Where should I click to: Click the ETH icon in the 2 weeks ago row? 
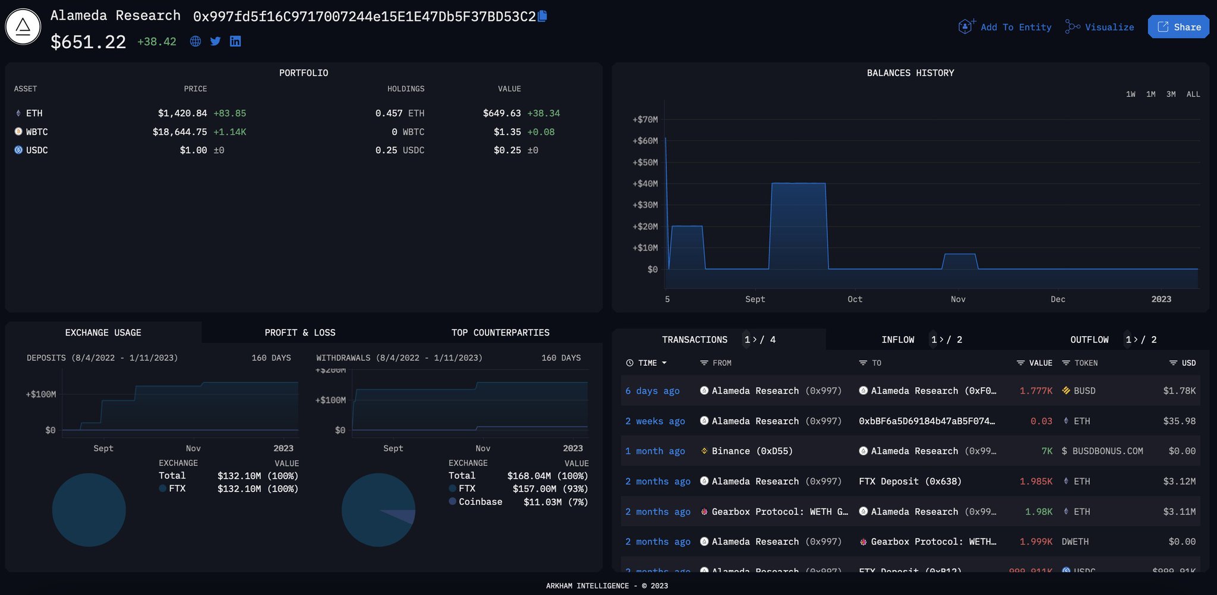(x=1066, y=420)
